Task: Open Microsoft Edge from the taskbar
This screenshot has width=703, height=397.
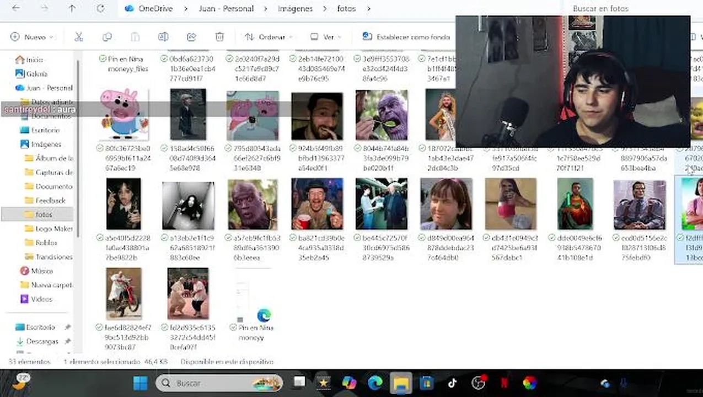Action: [x=375, y=383]
